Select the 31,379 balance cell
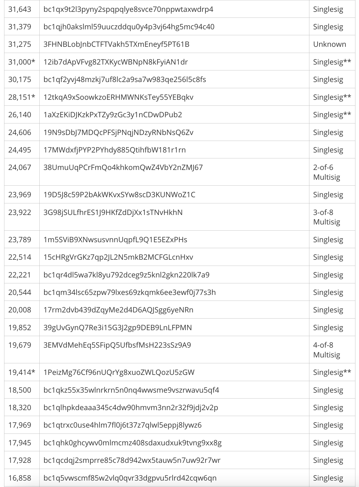This screenshot has height=487, width=359. click(x=20, y=27)
